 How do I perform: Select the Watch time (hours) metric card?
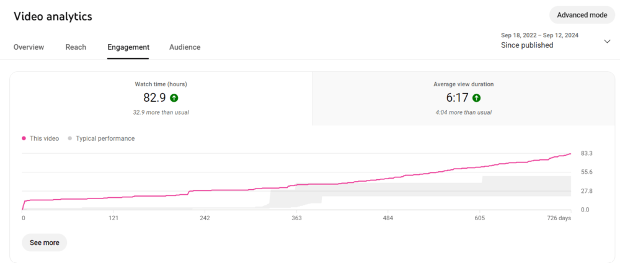coord(161,98)
